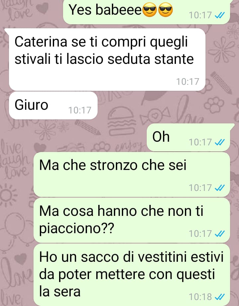Tap blue ticks next to 10:18
The height and width of the screenshot is (306, 239).
coord(219,297)
